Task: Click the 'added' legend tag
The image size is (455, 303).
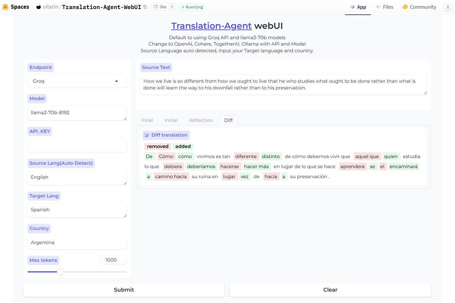Action: tap(183, 146)
